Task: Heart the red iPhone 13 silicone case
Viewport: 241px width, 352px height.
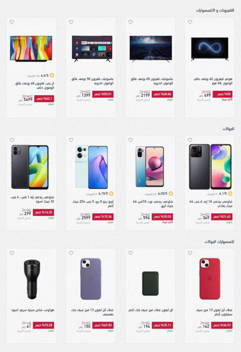Action: pos(190,253)
